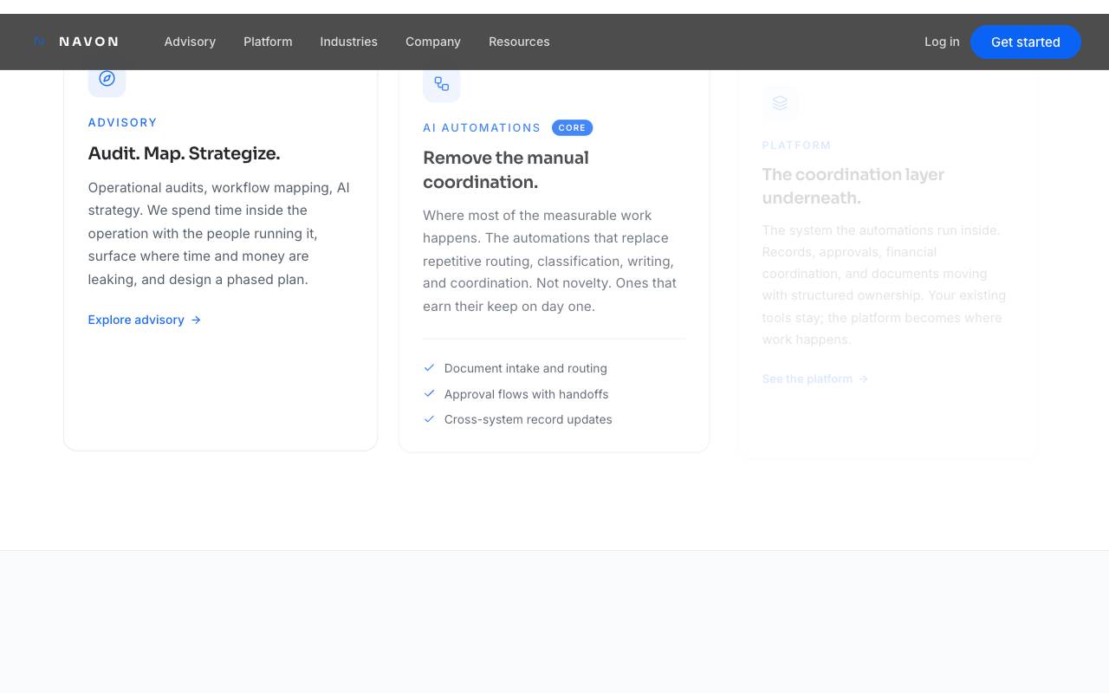
Task: Click the paragraph starting The system the automations run inside
Action: (884, 284)
